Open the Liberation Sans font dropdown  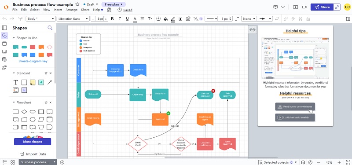[x=73, y=19]
